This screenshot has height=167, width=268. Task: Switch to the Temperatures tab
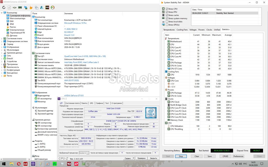(x=169, y=30)
